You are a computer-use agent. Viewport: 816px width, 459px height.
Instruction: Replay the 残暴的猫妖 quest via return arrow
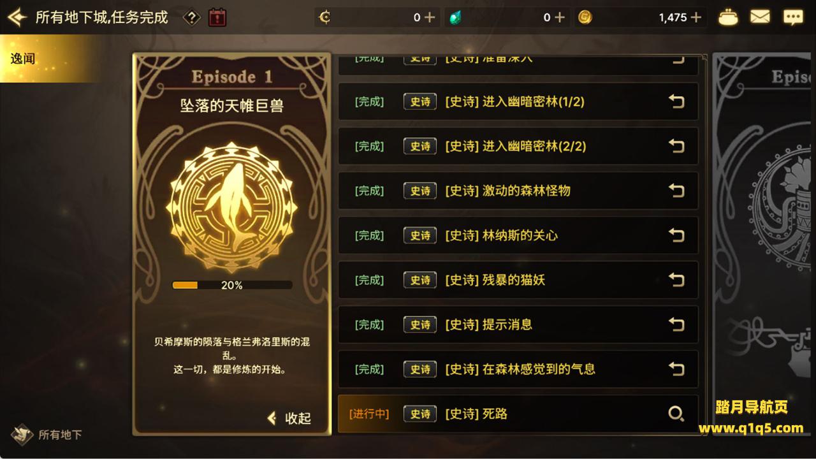pyautogui.click(x=676, y=280)
